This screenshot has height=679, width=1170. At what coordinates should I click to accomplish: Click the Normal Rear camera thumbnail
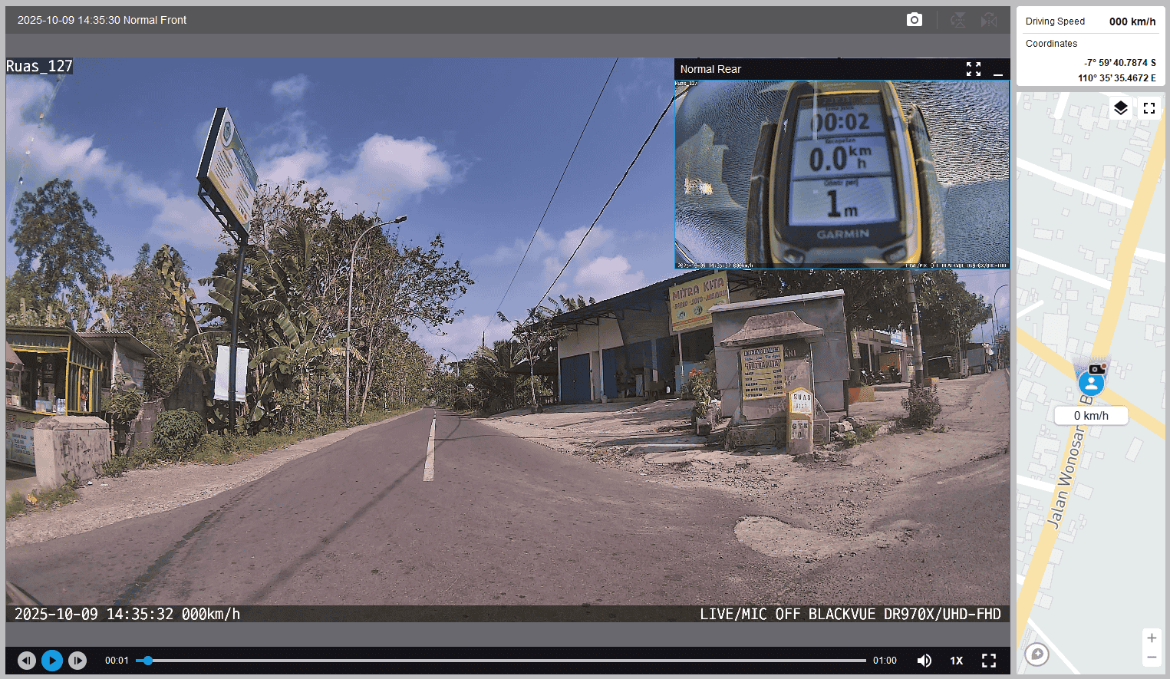pyautogui.click(x=842, y=174)
